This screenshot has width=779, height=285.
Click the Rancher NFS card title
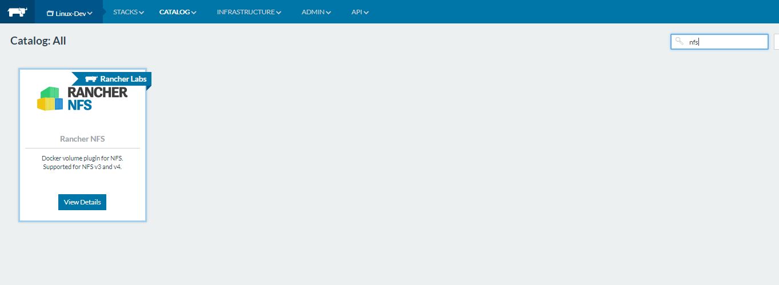point(82,139)
